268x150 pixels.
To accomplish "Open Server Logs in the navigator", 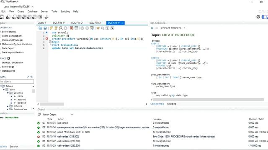I will click(8, 67).
